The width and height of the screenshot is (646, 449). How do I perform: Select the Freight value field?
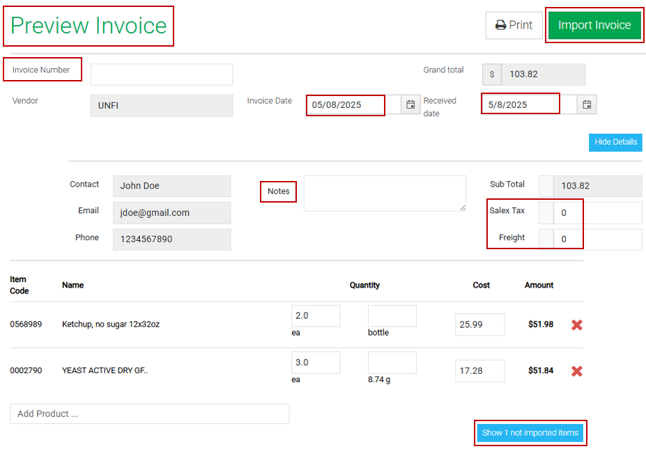pos(597,239)
